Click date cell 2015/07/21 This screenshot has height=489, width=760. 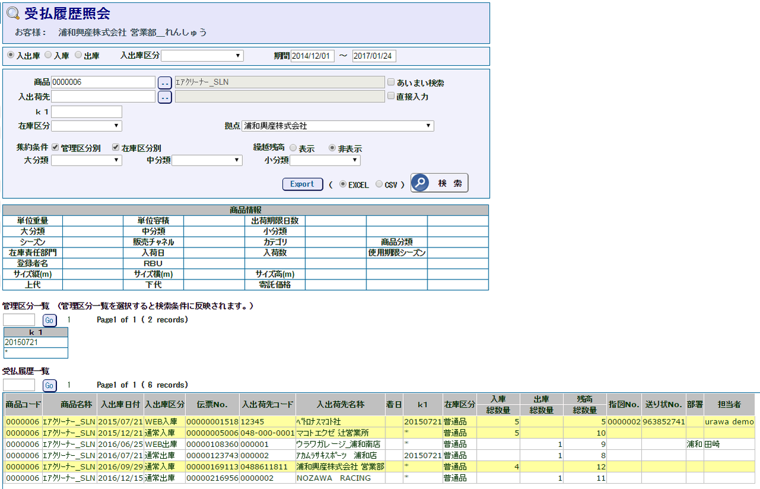pos(120,422)
